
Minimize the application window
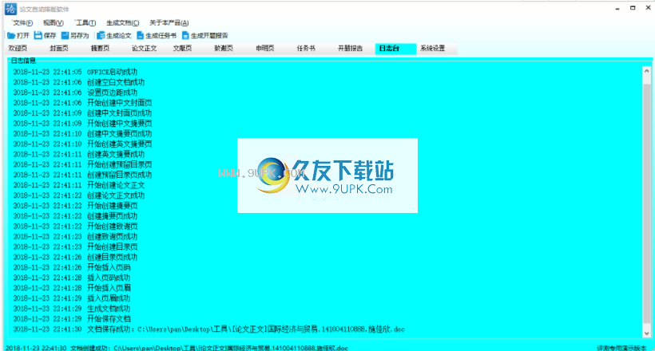(x=617, y=8)
